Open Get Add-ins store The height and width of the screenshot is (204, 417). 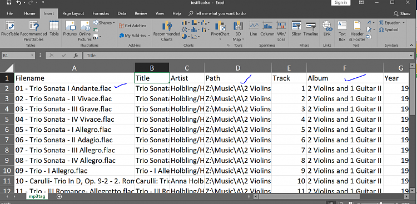132,26
